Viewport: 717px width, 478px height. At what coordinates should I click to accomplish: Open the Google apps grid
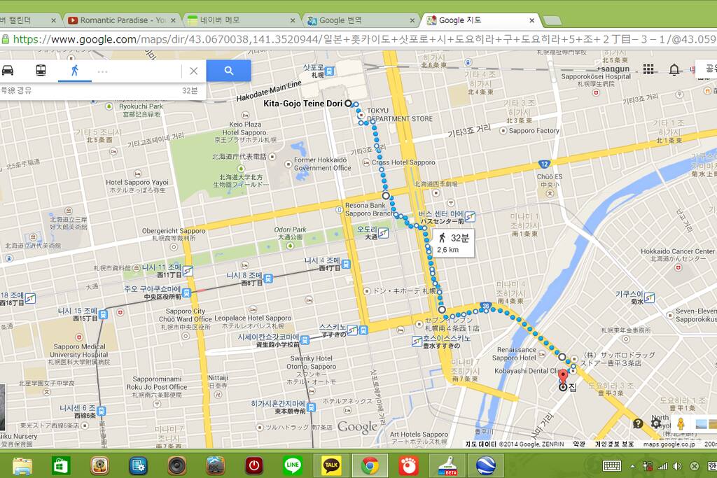click(x=648, y=69)
